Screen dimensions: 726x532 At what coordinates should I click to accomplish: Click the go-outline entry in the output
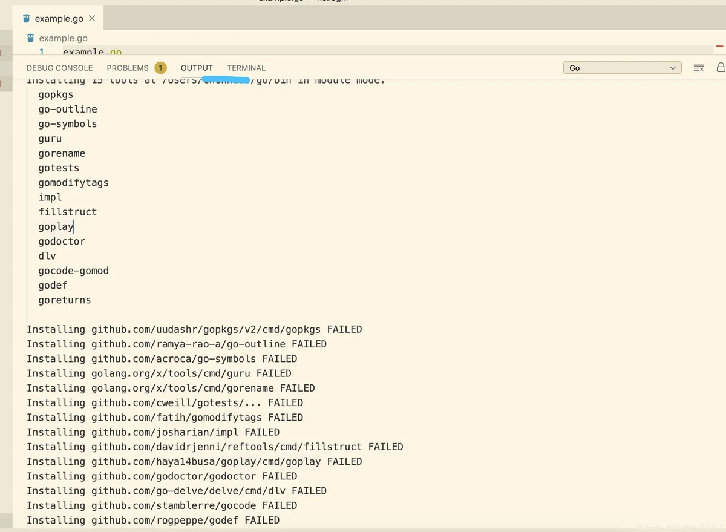(68, 109)
